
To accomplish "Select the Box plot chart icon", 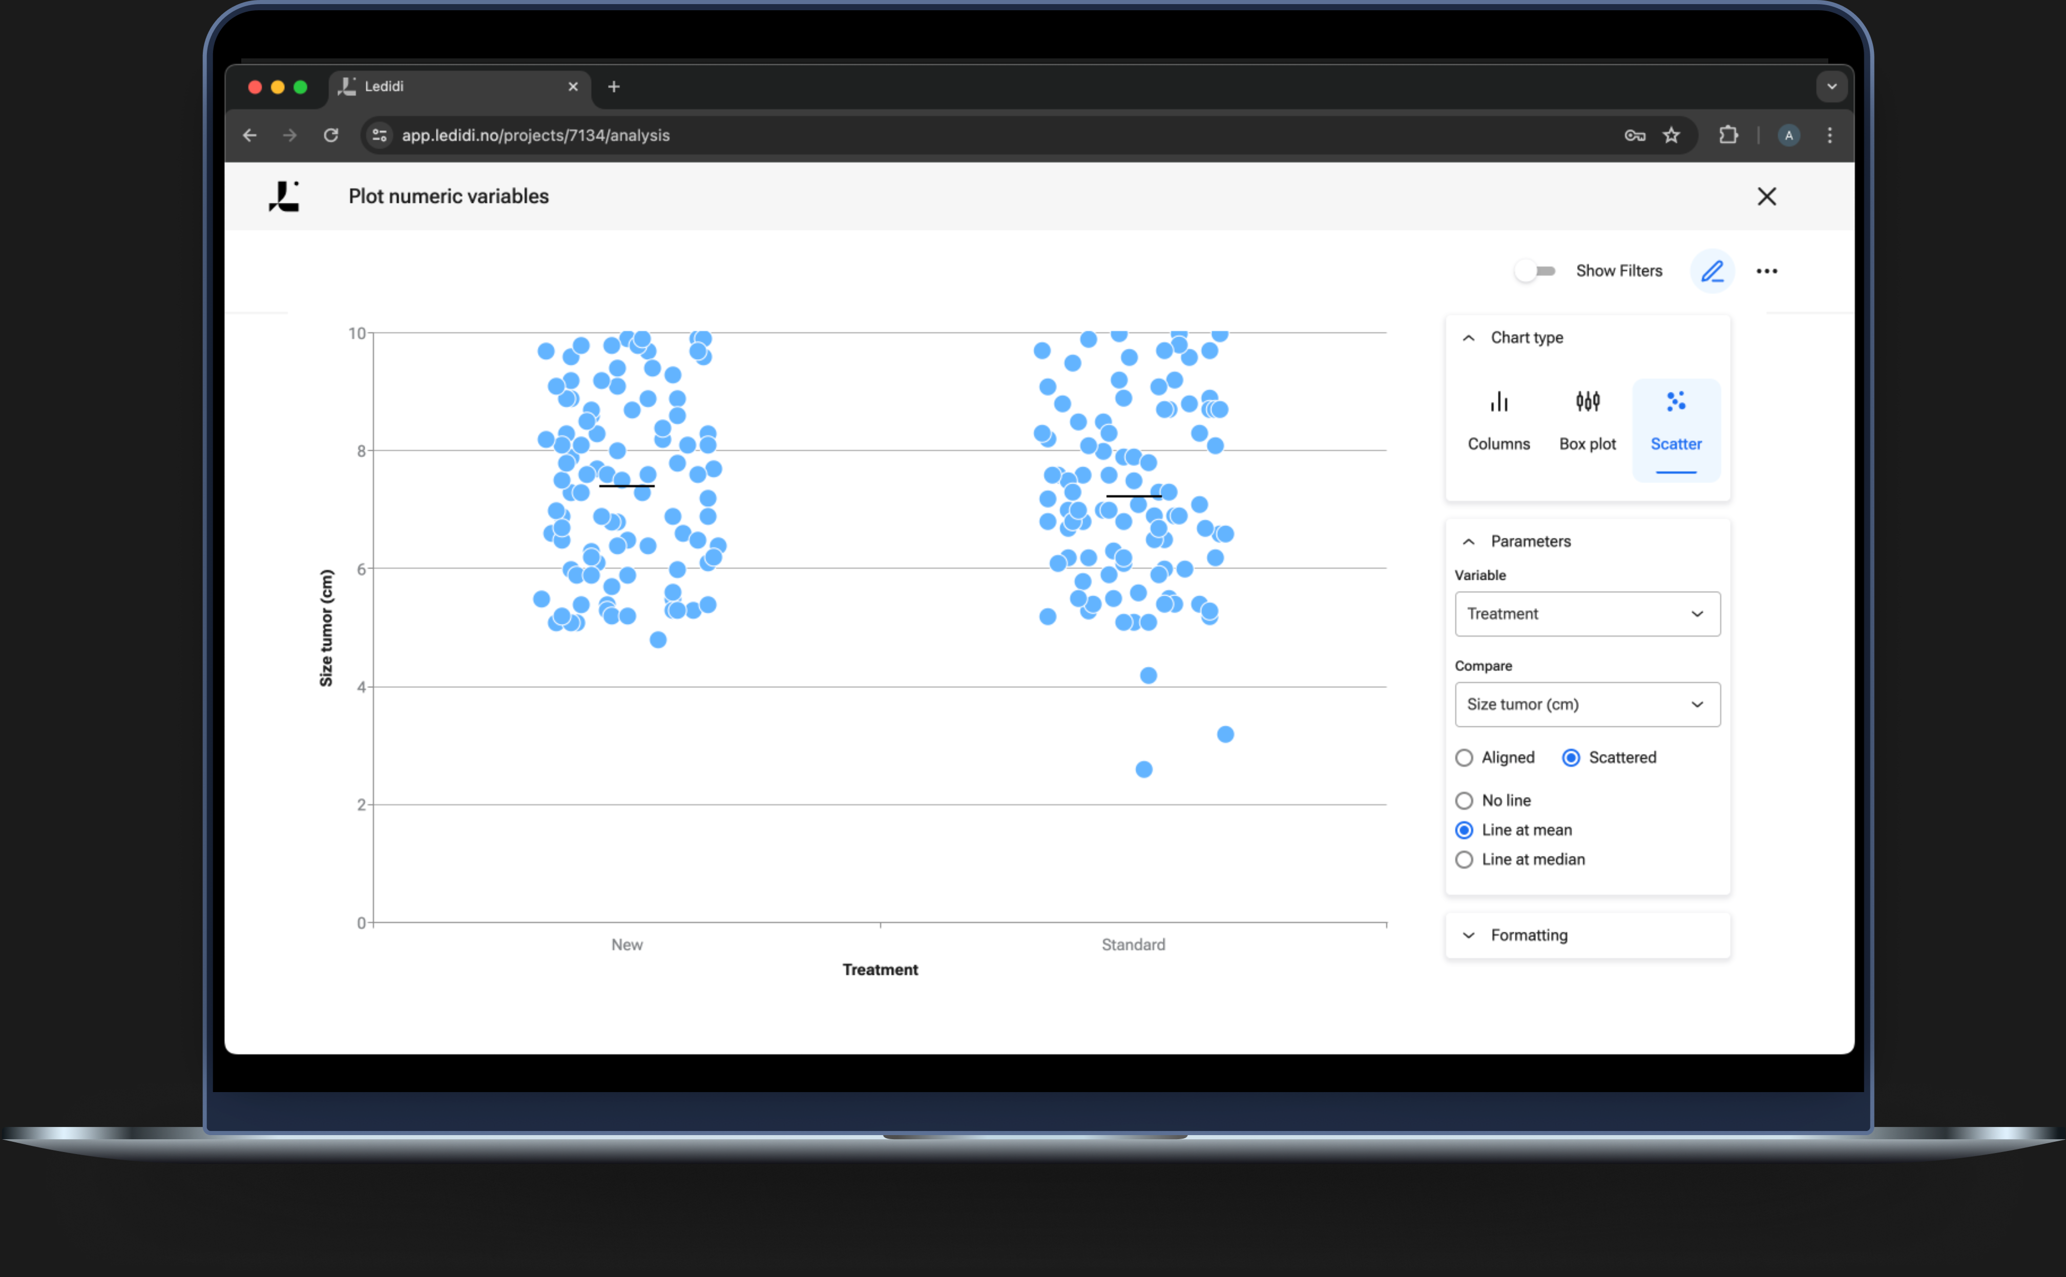I will [1587, 402].
